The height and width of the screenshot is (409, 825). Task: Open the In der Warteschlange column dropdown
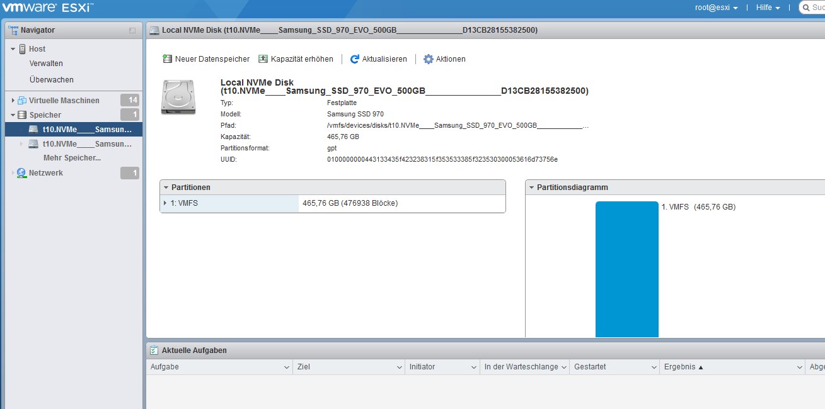pyautogui.click(x=563, y=367)
